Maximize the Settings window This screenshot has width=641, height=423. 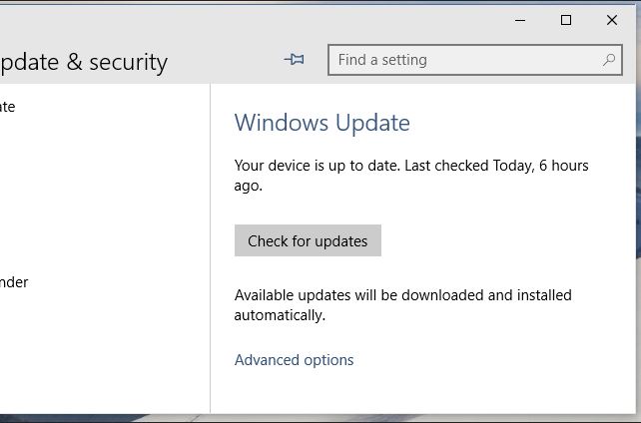click(566, 20)
